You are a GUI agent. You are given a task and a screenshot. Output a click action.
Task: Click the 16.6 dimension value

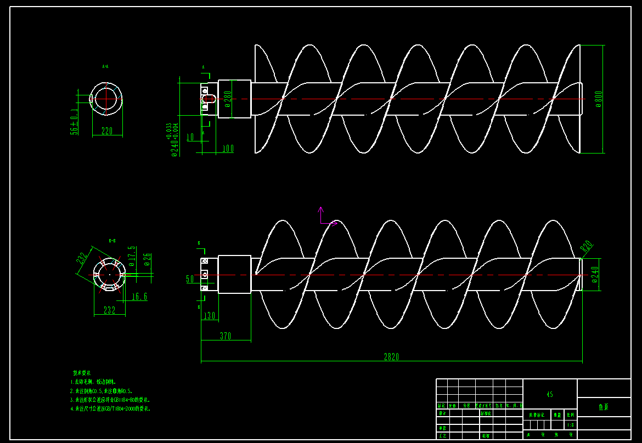click(139, 297)
